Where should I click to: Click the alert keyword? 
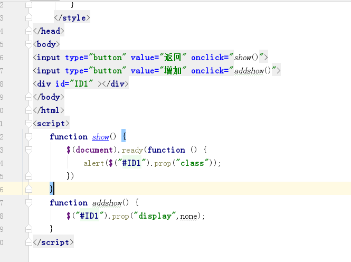(93, 163)
